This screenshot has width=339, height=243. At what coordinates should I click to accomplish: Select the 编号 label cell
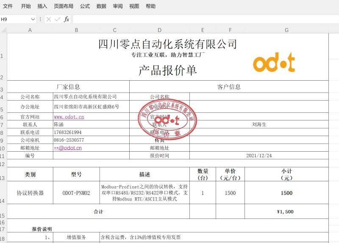(30, 156)
